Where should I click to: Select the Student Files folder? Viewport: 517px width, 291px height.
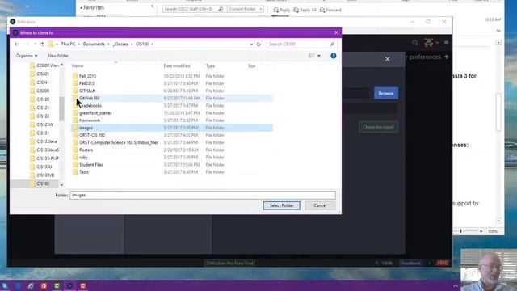91,165
